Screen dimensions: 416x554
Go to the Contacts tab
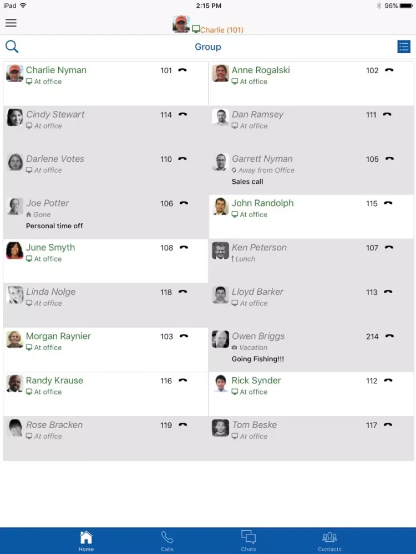click(329, 541)
